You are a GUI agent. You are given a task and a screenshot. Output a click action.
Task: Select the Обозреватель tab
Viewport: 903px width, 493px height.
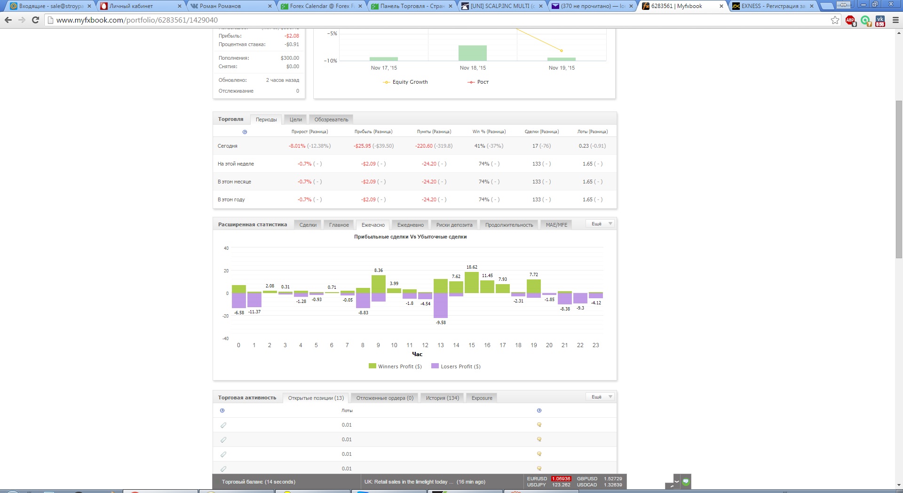tap(332, 119)
